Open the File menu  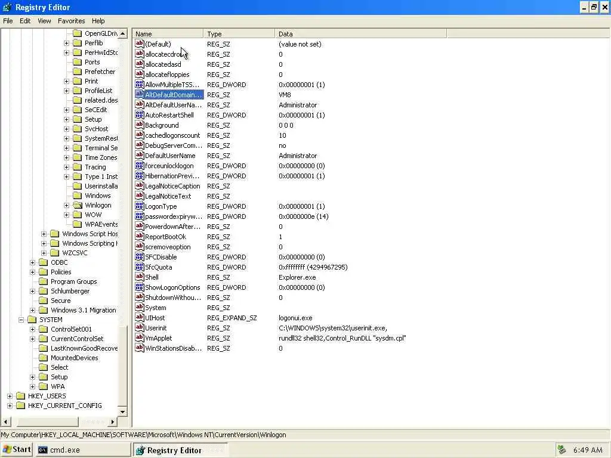[x=8, y=21]
